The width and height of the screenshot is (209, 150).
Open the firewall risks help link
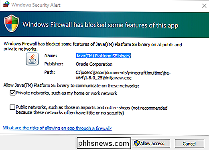point(57,128)
